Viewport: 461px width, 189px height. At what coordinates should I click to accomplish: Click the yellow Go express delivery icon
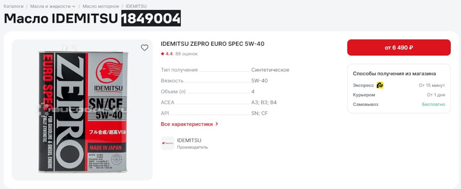(x=380, y=86)
